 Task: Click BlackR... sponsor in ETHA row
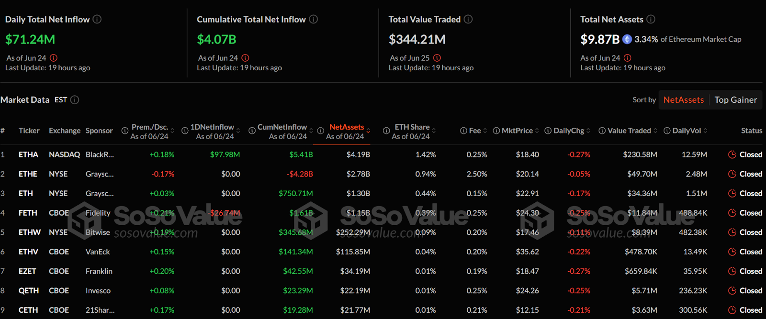(100, 154)
